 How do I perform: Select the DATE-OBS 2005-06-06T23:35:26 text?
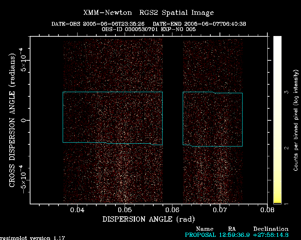(98, 24)
